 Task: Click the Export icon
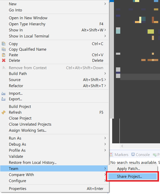(x=4, y=99)
